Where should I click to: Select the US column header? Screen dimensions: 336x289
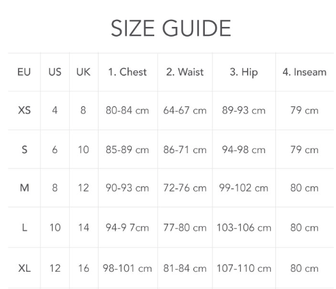[55, 72]
